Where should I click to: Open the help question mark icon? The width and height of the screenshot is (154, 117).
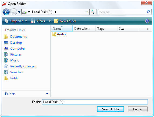click(x=147, y=21)
